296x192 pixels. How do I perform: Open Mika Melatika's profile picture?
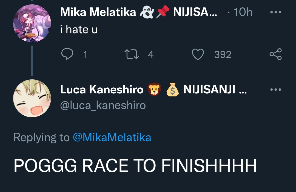(x=32, y=23)
